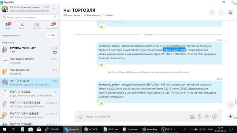
Task: Attach files or media icon
Action: pos(192,117)
